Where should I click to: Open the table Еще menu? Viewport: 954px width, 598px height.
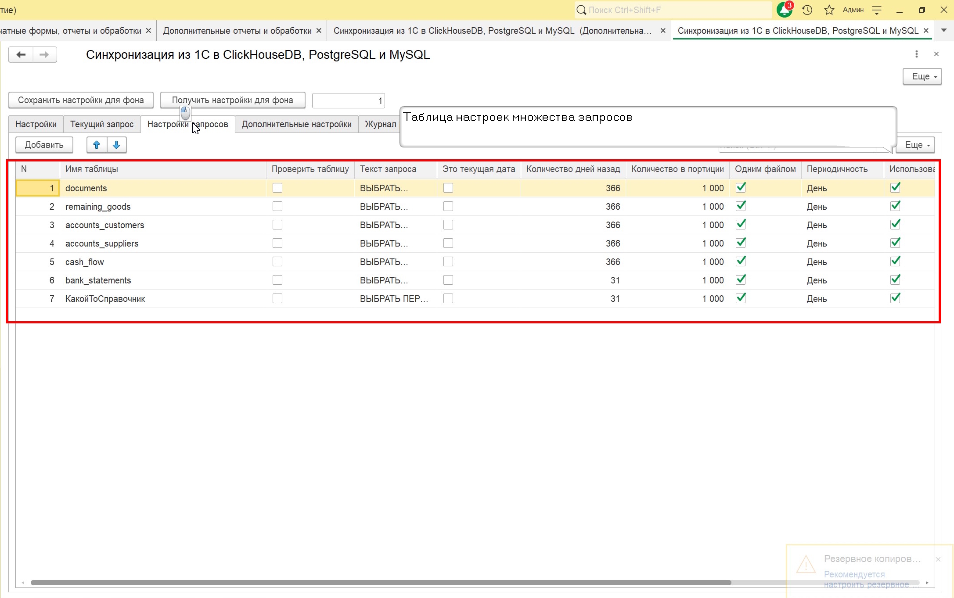915,145
